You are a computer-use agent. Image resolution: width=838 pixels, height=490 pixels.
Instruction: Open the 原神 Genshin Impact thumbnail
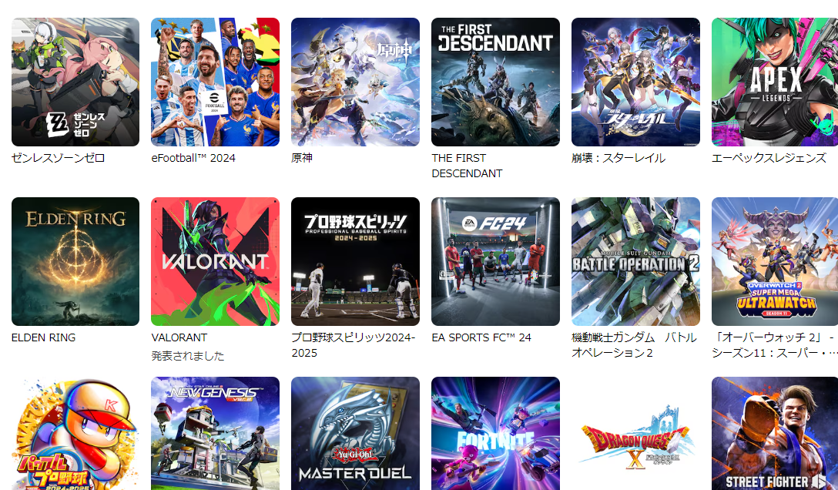tap(355, 82)
